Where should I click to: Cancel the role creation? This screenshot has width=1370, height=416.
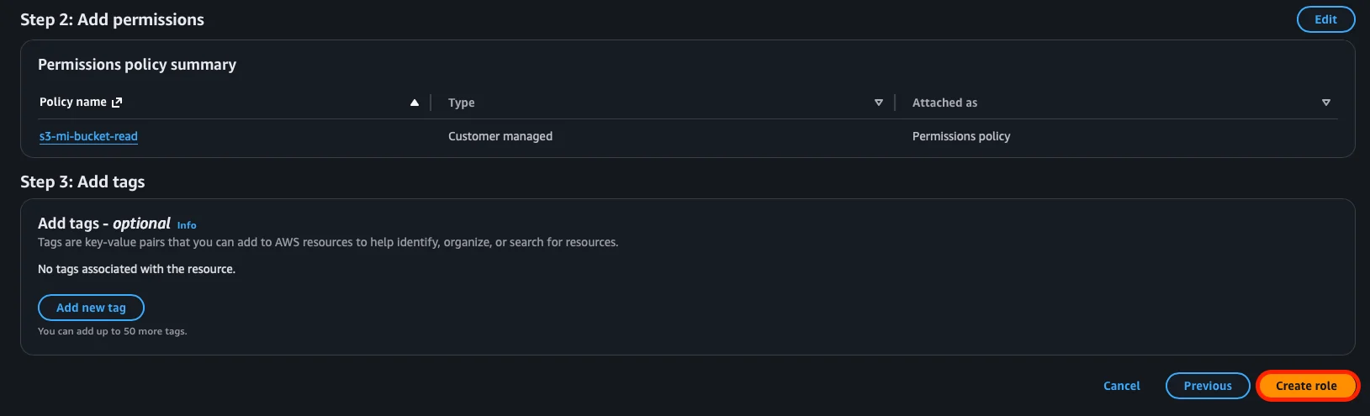coord(1121,386)
